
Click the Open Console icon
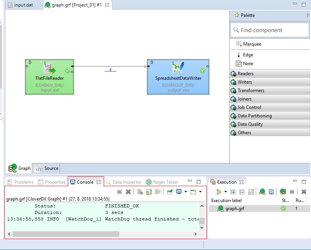point(193,192)
